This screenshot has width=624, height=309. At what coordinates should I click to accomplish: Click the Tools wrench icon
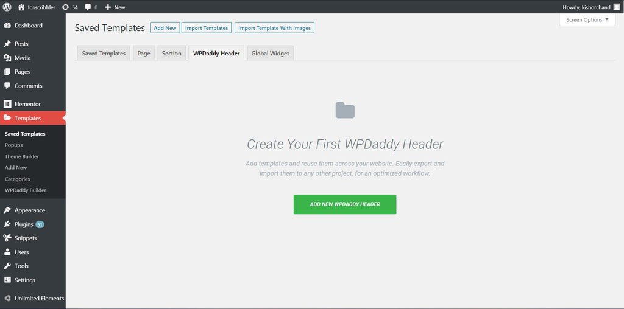[7, 266]
